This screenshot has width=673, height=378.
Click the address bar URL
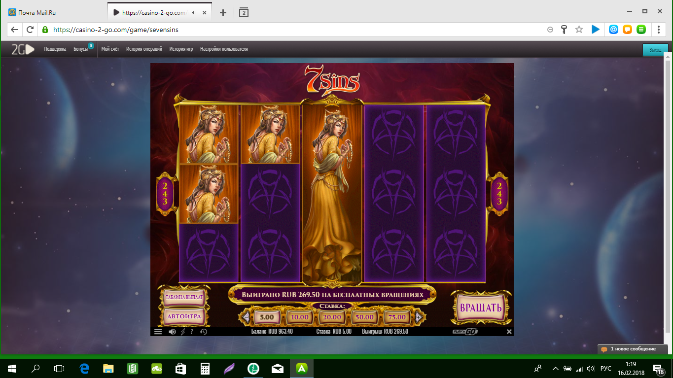[x=115, y=30]
